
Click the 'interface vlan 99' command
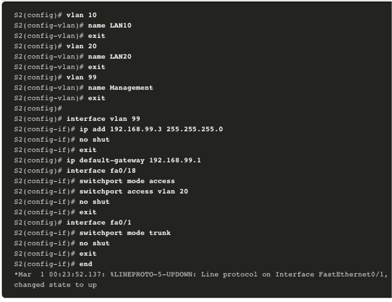(x=103, y=119)
